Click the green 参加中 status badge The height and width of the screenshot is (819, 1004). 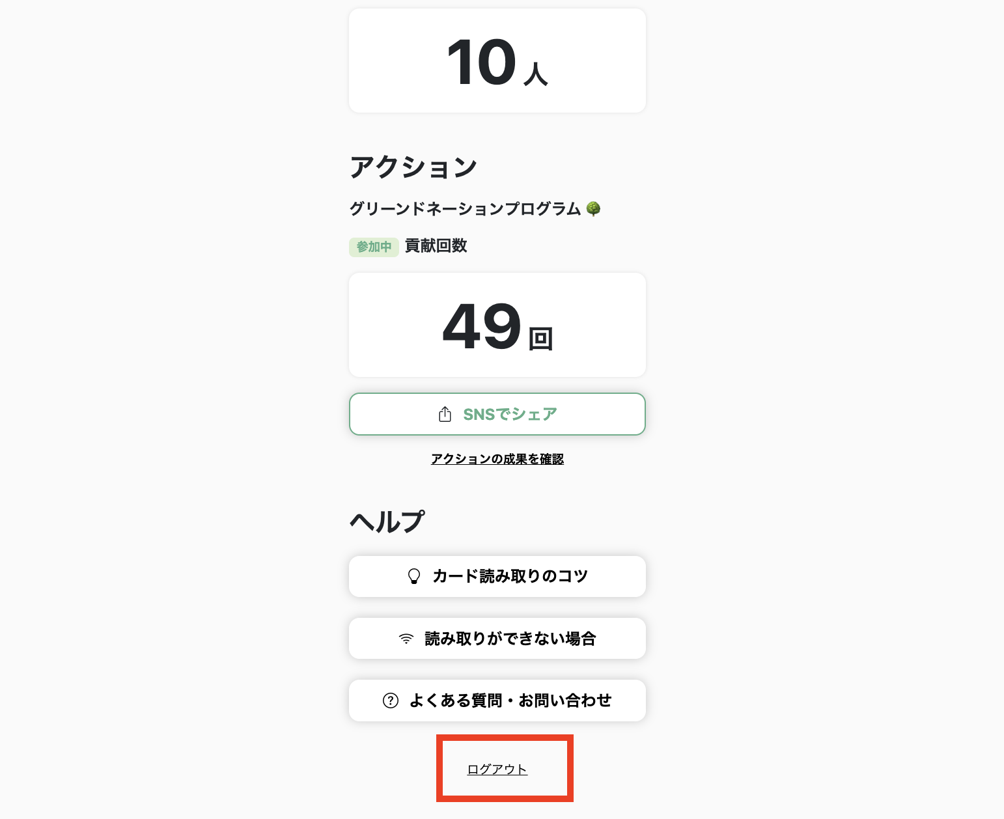pos(374,247)
